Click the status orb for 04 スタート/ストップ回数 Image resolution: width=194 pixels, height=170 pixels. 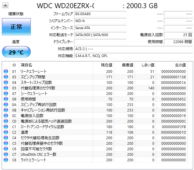point(6,82)
